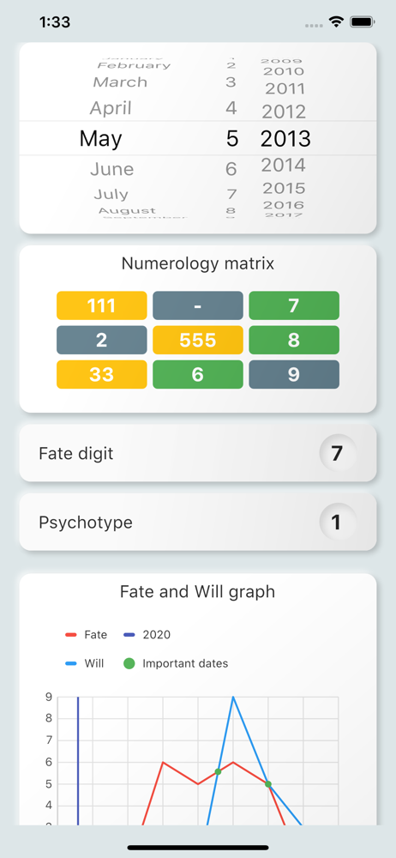Screen dimensions: 396x858
Task: Tap the Fate digit 7 circle badge
Action: [338, 453]
